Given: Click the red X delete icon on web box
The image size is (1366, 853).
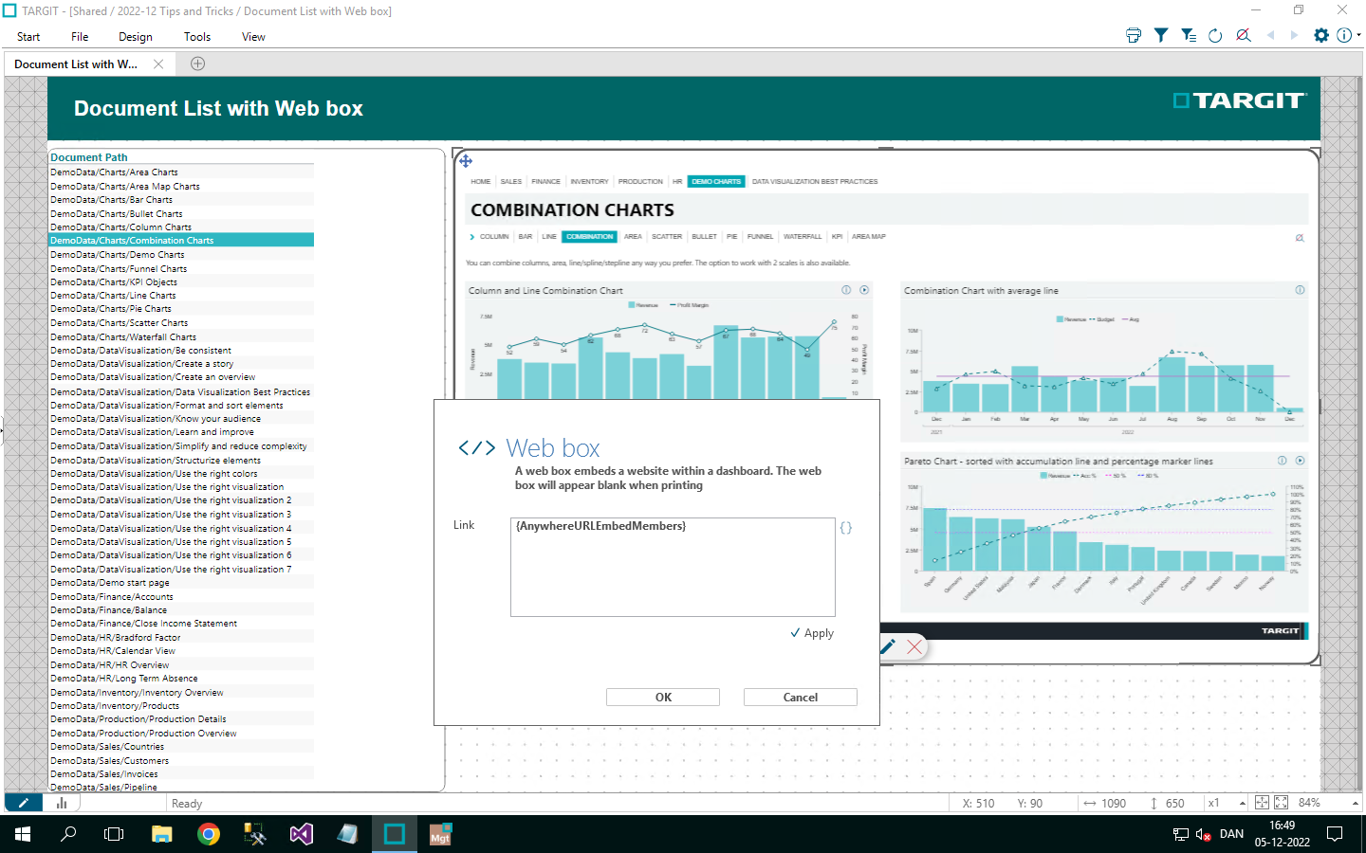Looking at the screenshot, I should pos(914,646).
